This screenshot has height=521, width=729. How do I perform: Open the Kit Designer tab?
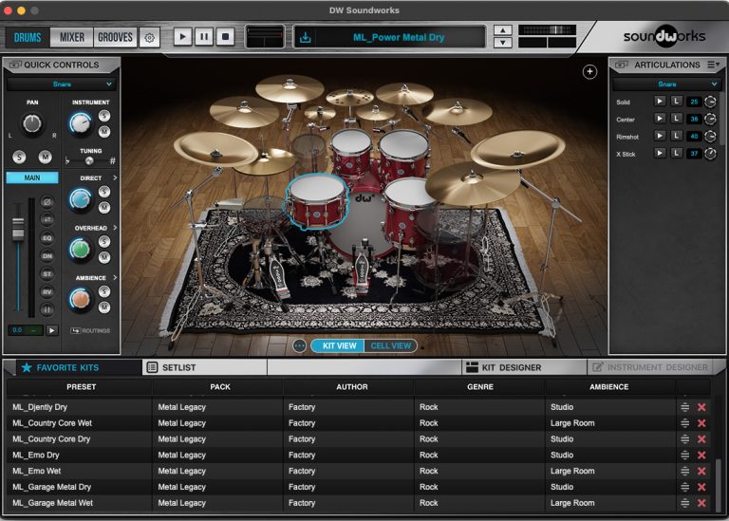524,367
